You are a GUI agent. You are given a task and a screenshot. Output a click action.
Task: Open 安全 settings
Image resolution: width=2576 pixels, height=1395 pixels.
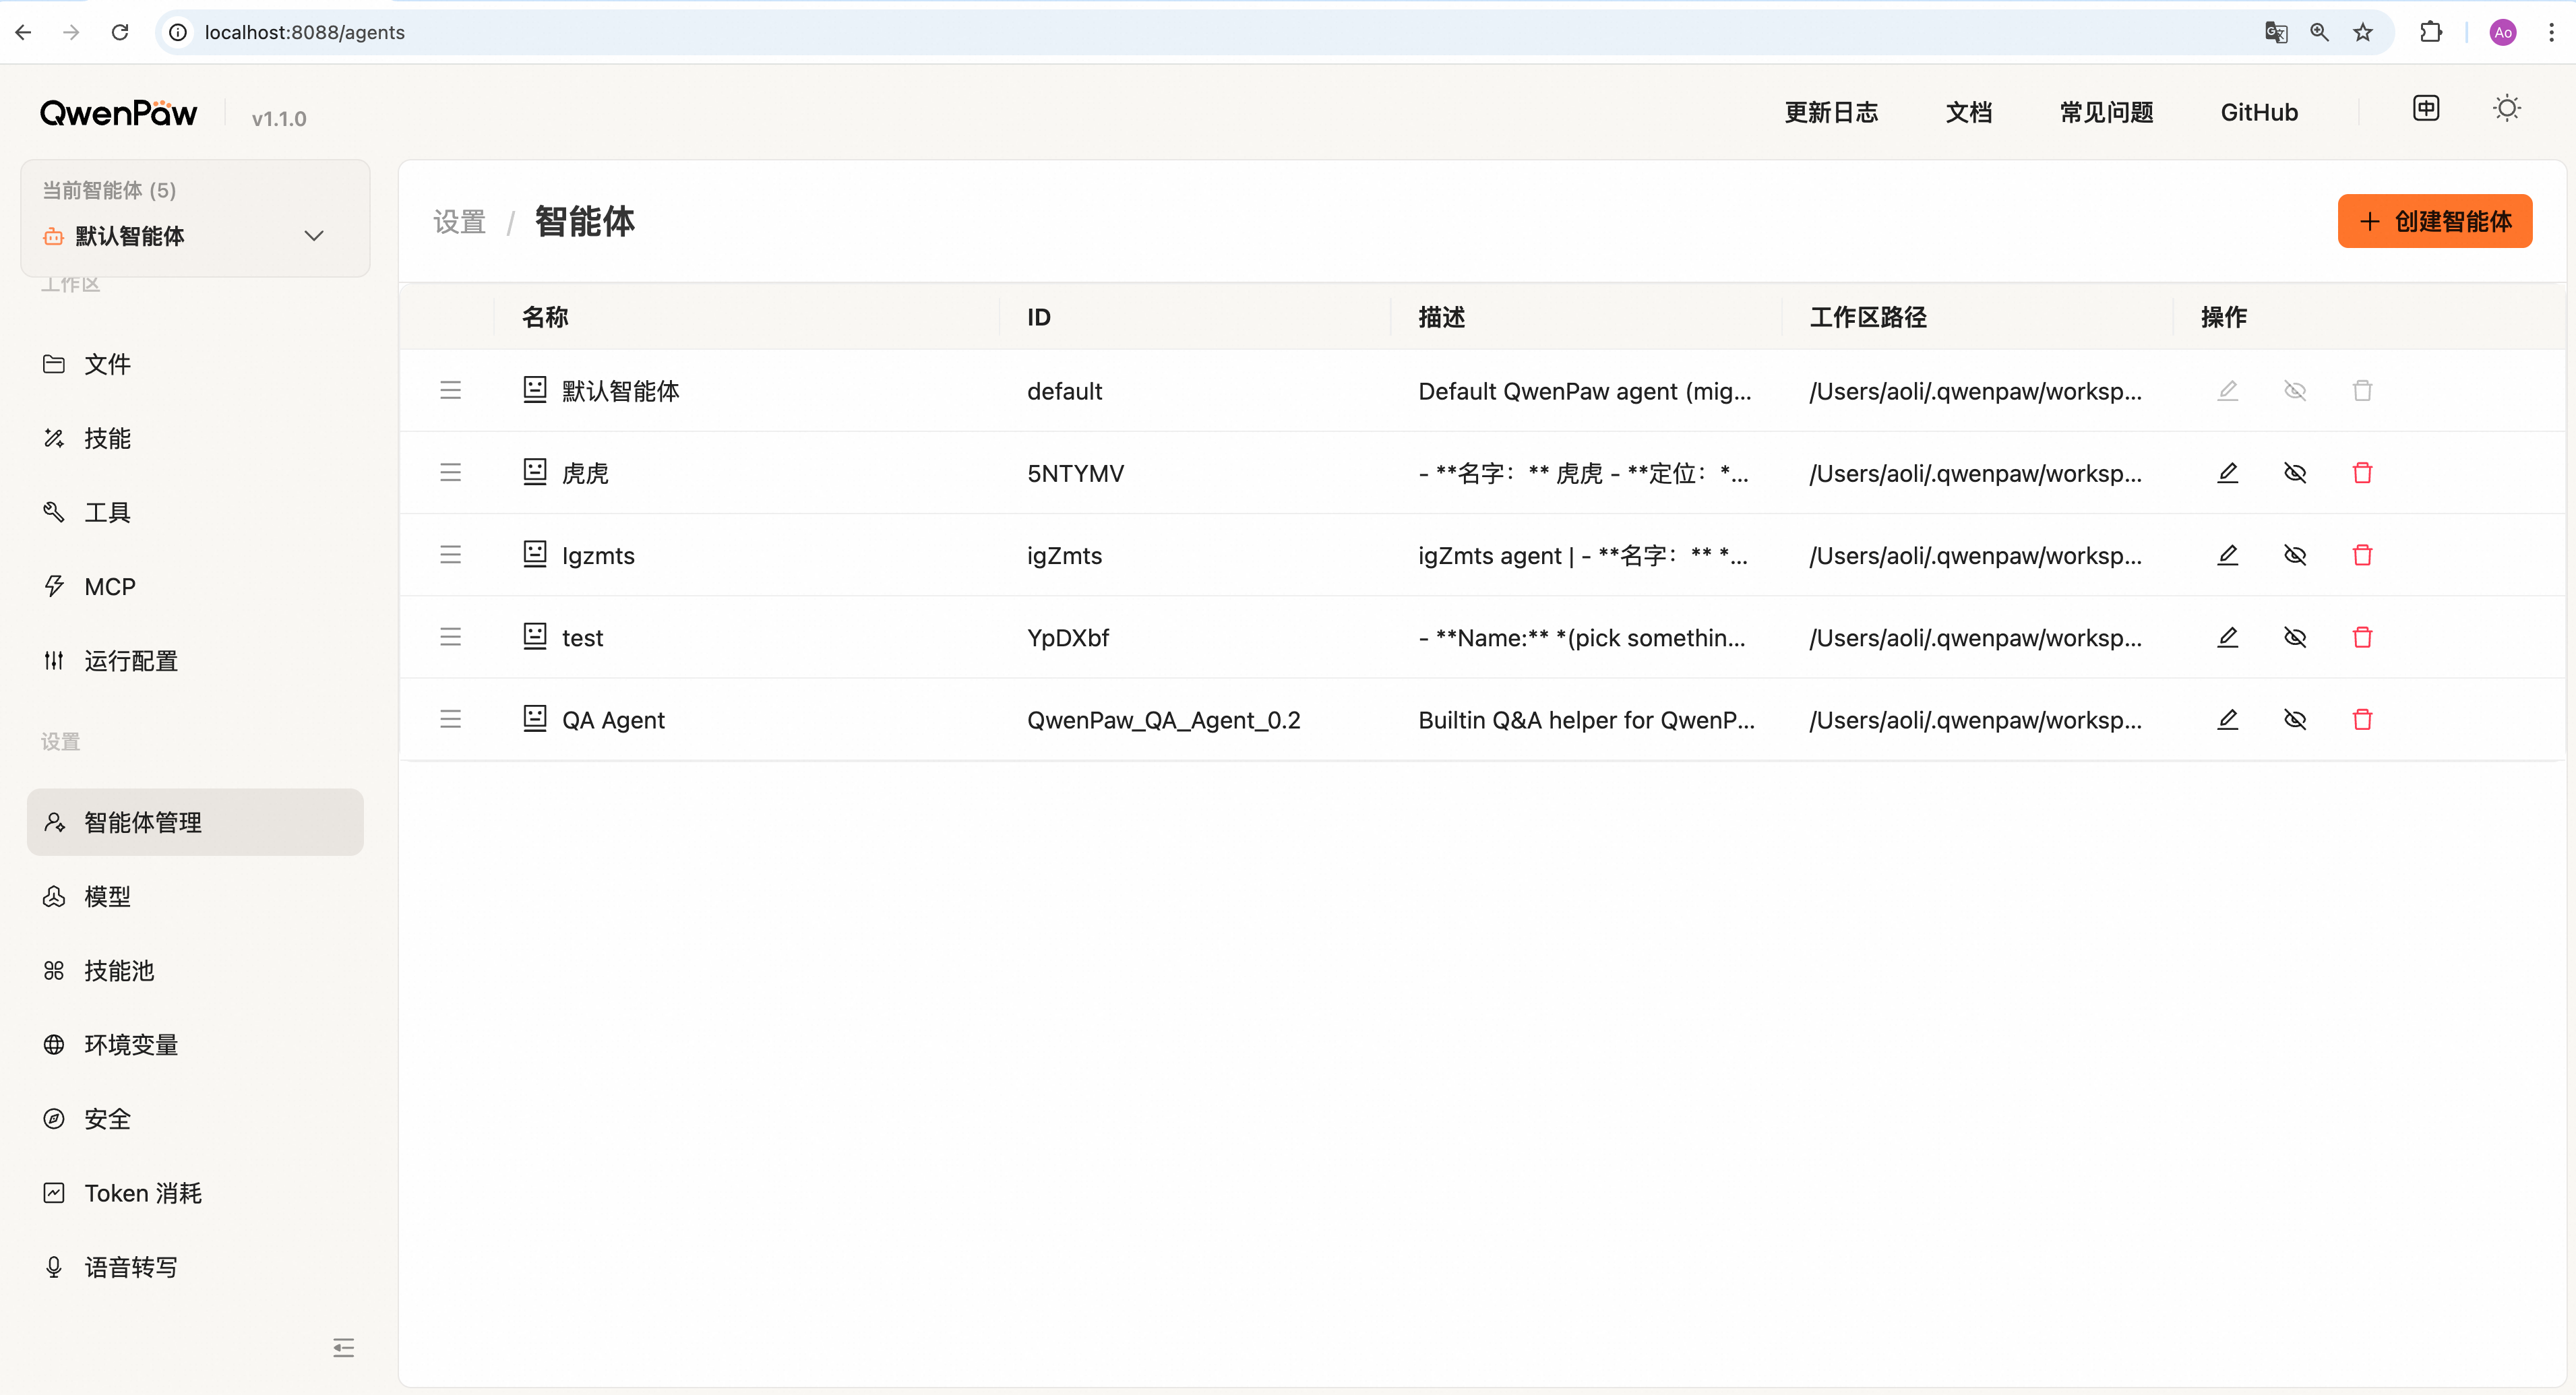(x=195, y=1118)
